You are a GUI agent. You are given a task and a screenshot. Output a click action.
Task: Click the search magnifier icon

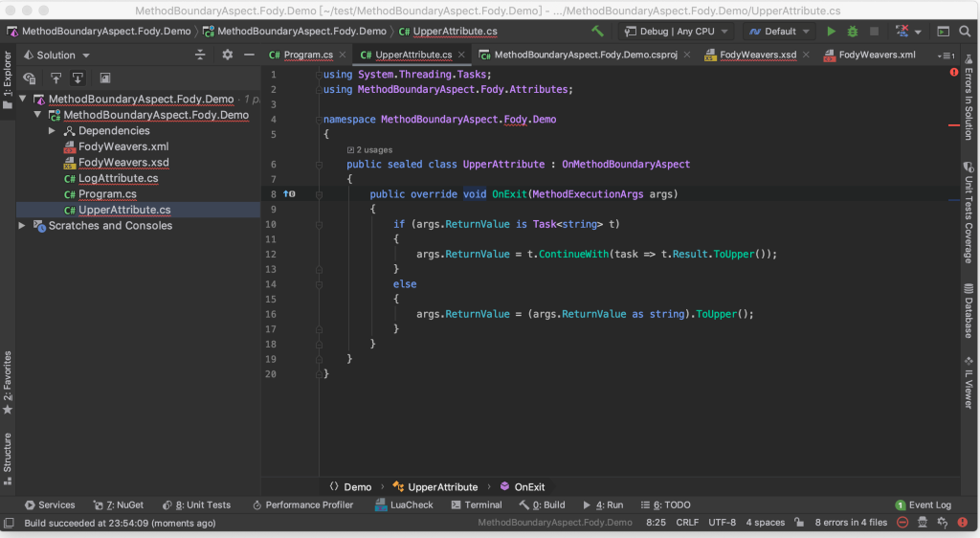pyautogui.click(x=965, y=32)
